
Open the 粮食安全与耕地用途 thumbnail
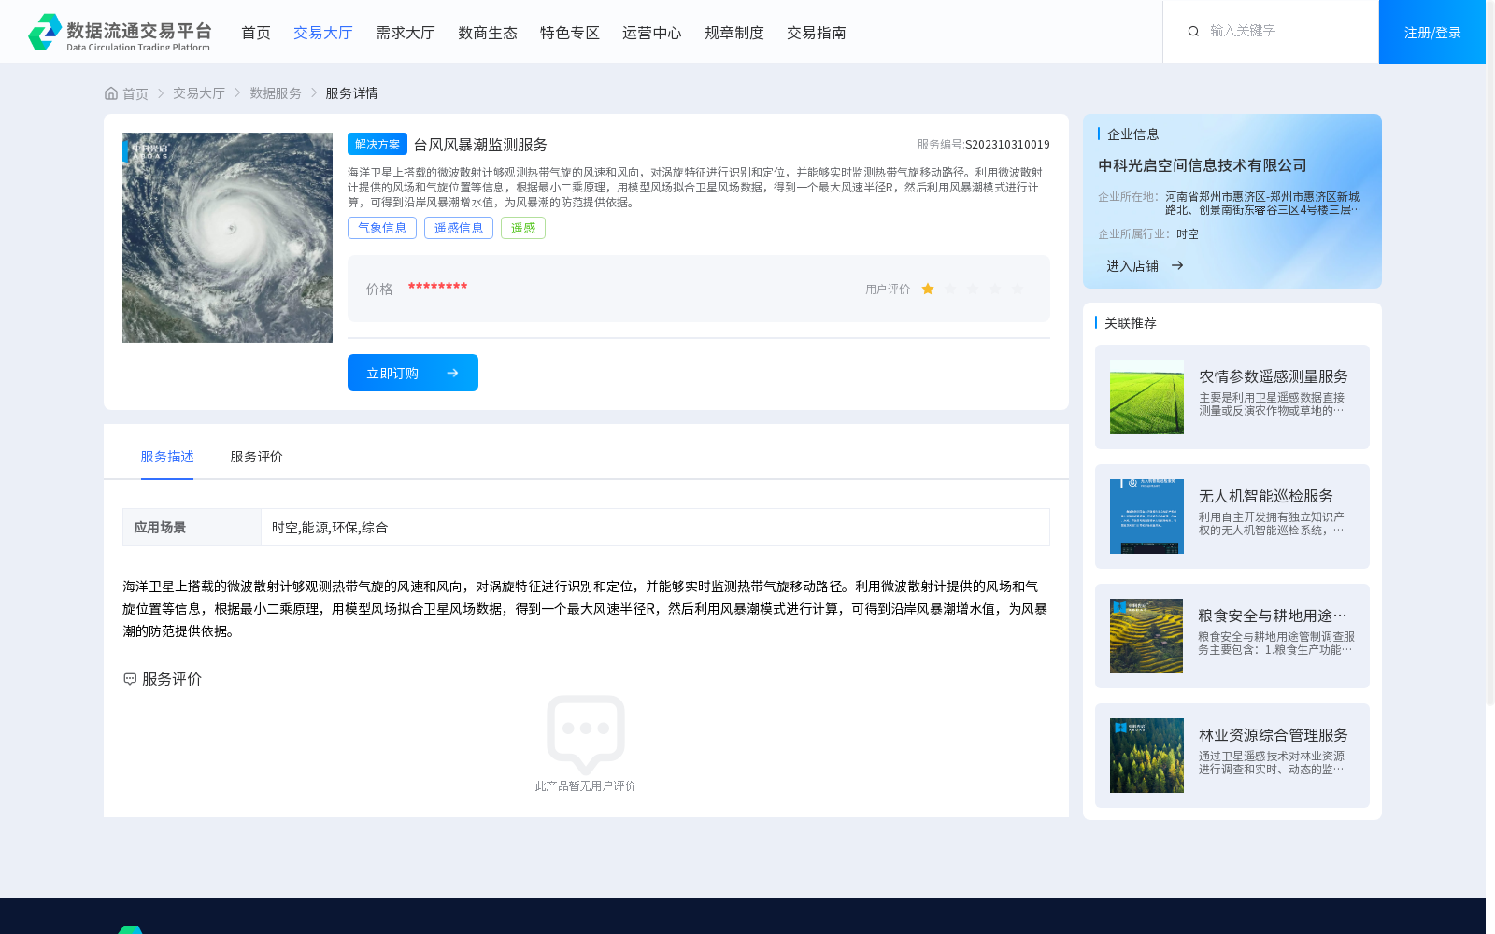(1146, 636)
